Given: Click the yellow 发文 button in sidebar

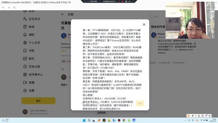Looking at the screenshot, I should (38, 101).
